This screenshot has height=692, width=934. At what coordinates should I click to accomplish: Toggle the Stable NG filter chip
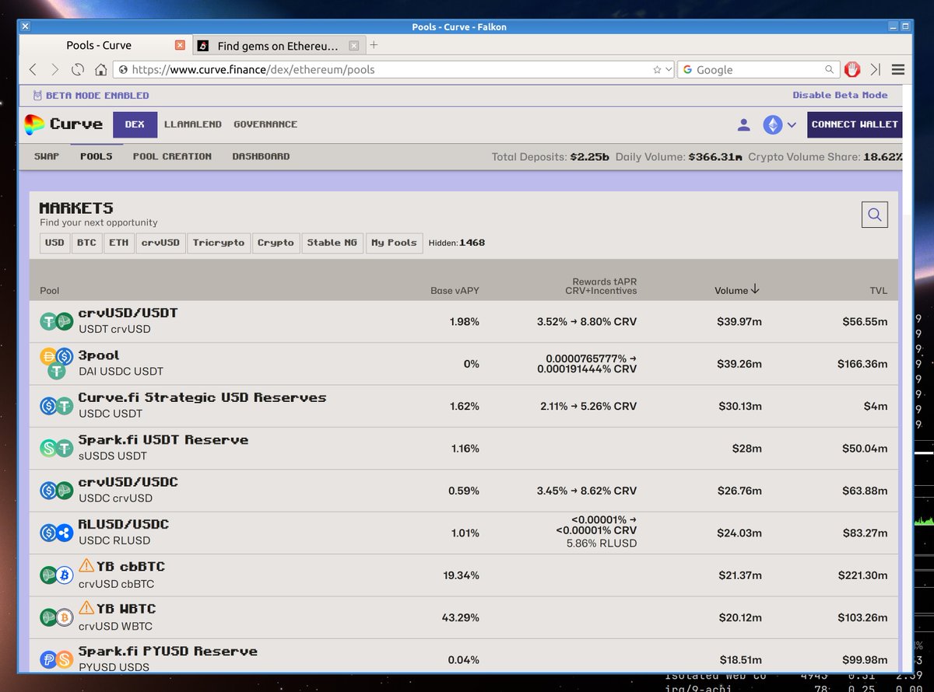(332, 243)
